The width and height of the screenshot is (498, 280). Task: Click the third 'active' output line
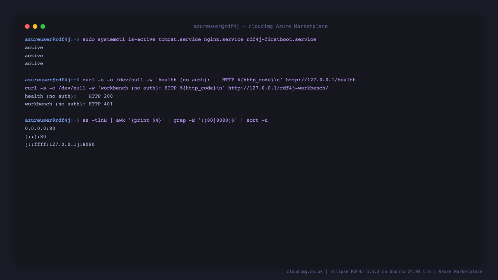(34, 63)
